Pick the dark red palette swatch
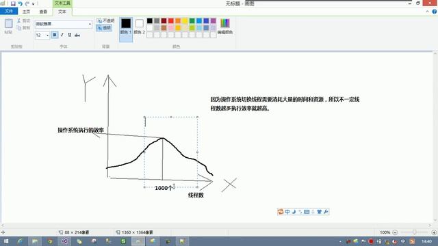The image size is (438, 246). 164,20
